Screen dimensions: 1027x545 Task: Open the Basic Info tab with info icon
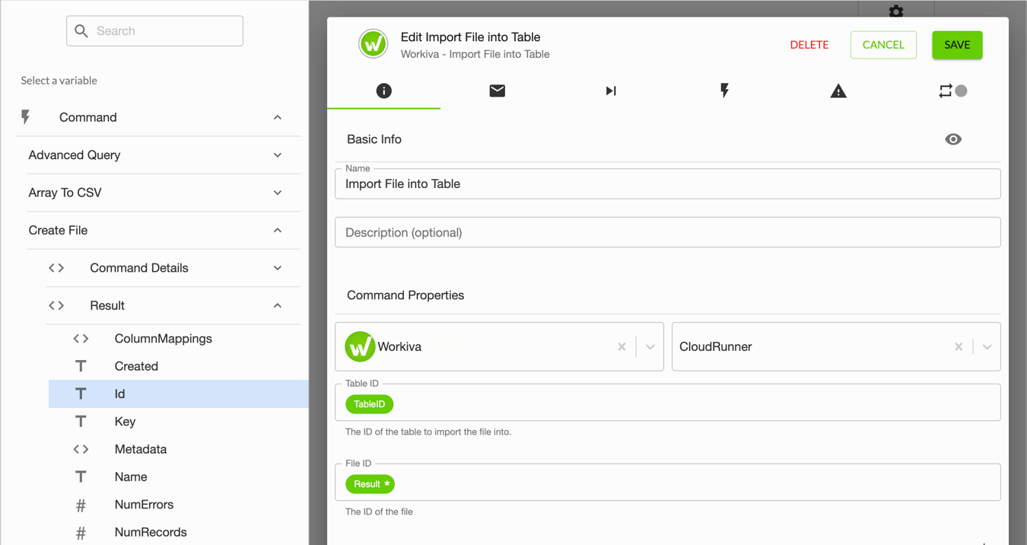[384, 91]
